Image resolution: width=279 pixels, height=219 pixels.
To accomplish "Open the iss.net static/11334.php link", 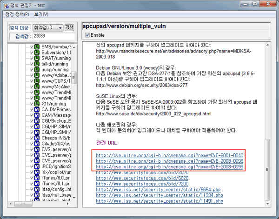I will click(159, 195).
